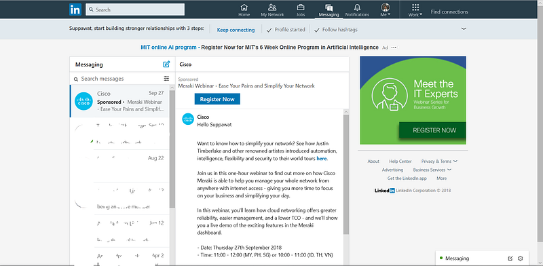Compose a new message with pencil icon

point(166,64)
